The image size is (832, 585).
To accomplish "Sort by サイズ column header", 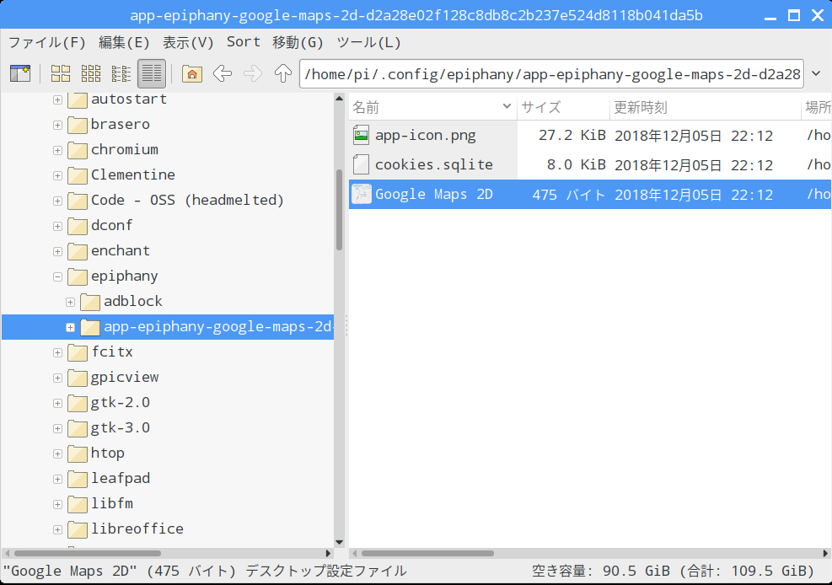I will point(563,107).
